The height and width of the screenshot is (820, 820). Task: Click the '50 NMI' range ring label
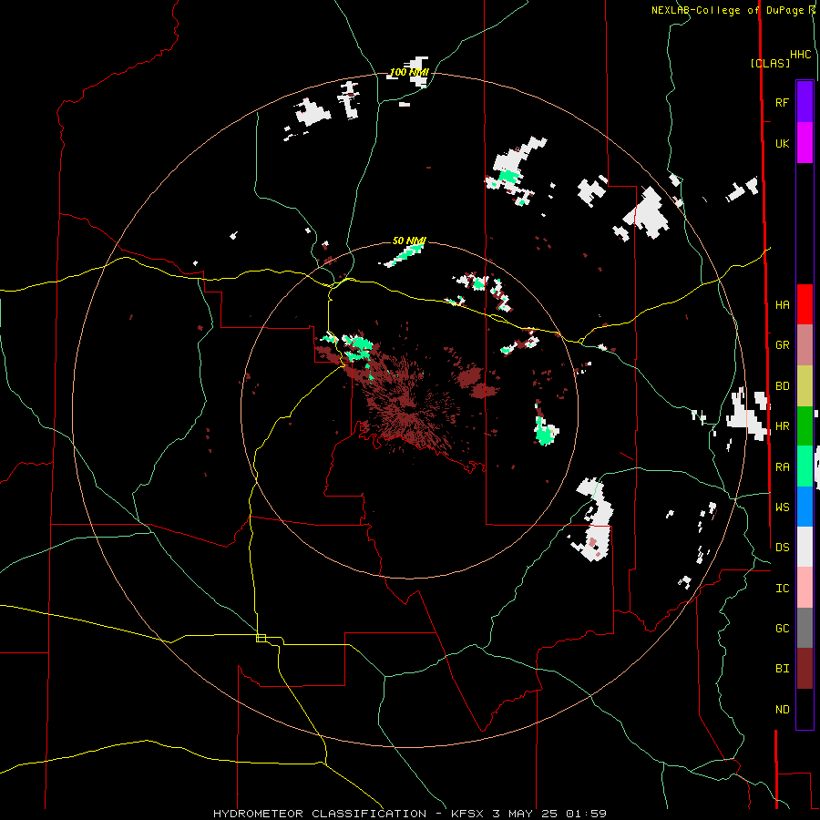tap(409, 241)
